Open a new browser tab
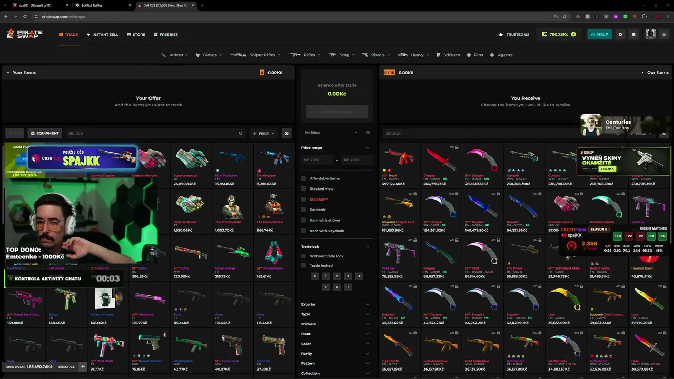 click(202, 5)
